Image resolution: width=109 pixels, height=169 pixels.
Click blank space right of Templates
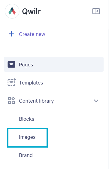click(73, 83)
